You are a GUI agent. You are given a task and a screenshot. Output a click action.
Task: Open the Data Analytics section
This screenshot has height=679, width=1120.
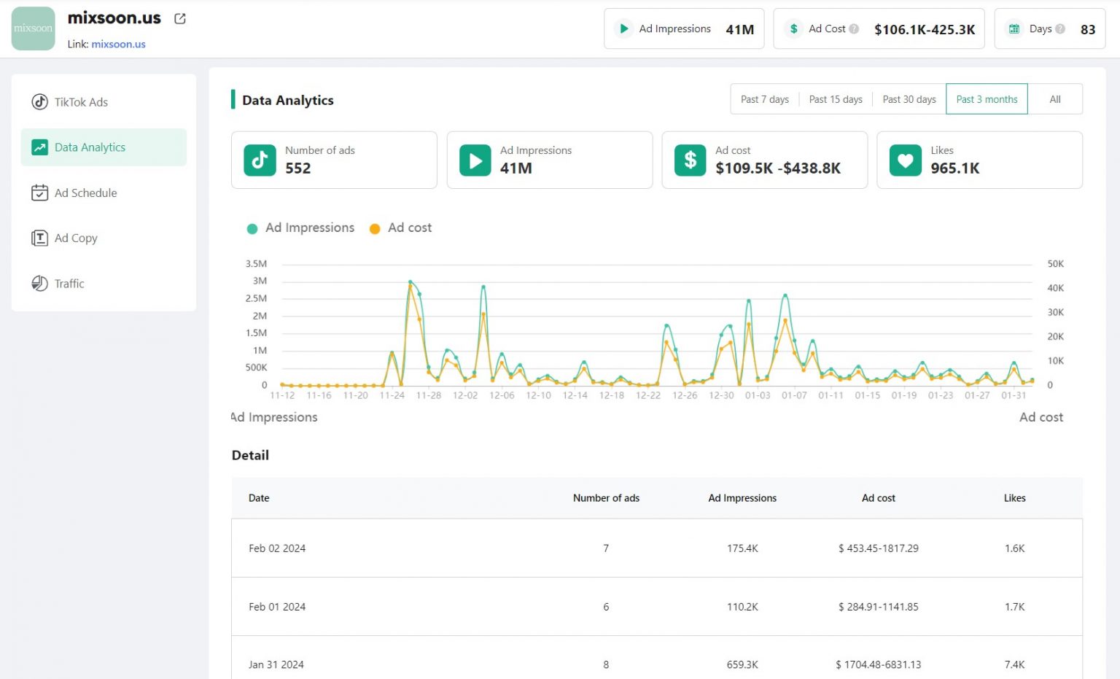(90, 147)
